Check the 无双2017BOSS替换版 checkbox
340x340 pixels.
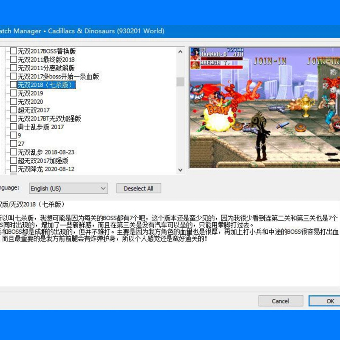(x=14, y=51)
